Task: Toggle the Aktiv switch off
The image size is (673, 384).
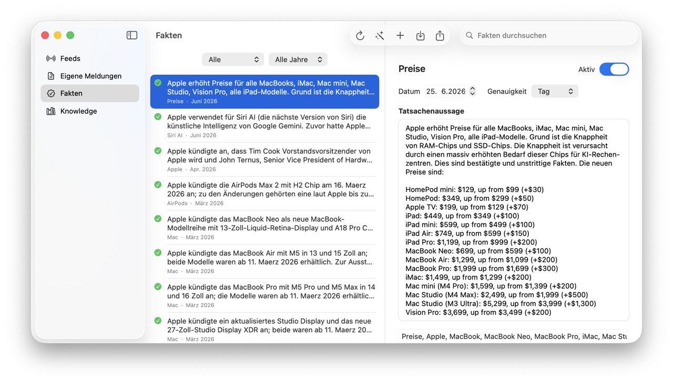Action: [614, 69]
